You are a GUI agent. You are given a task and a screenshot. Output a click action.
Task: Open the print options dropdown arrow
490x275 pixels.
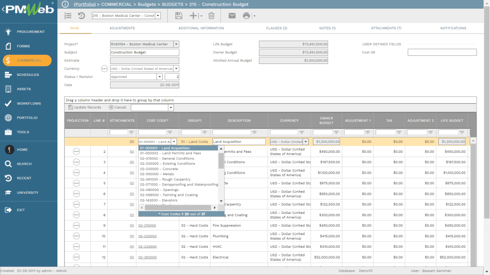pyautogui.click(x=255, y=16)
